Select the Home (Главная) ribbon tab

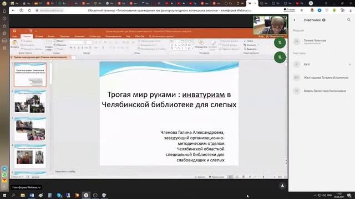(27, 36)
